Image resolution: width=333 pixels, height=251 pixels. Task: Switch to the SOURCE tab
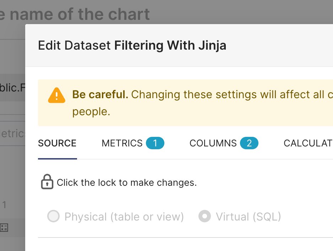click(x=57, y=143)
